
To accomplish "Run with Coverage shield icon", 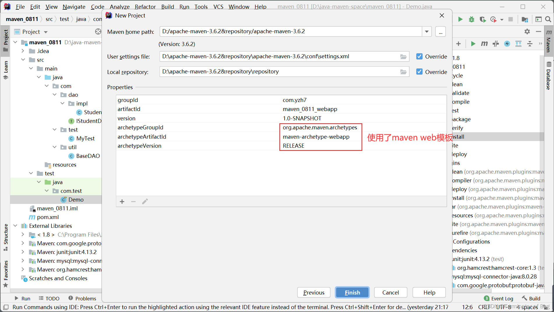I will [483, 19].
